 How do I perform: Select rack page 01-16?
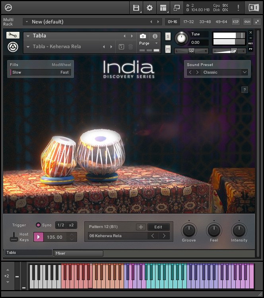click(173, 21)
